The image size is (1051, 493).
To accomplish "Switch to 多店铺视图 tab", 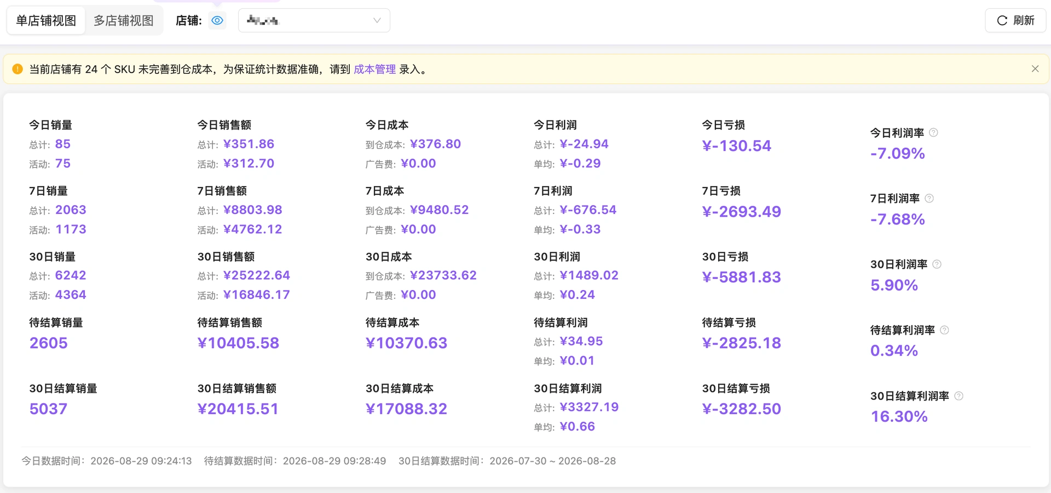I will point(124,21).
